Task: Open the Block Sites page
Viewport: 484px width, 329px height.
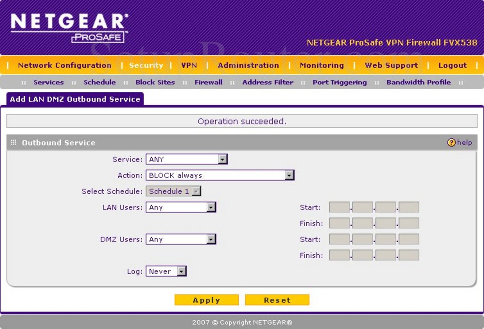Action: point(155,82)
